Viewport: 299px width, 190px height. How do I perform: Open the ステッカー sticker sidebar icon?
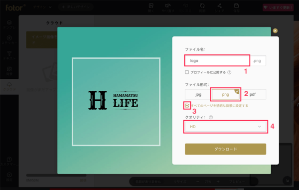click(x=9, y=40)
